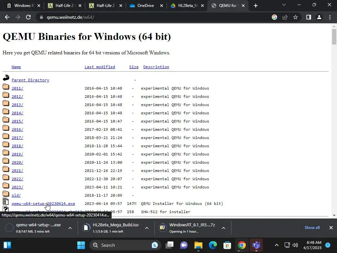Open the 2011/ folder link
337x253 pixels.
click(x=17, y=88)
